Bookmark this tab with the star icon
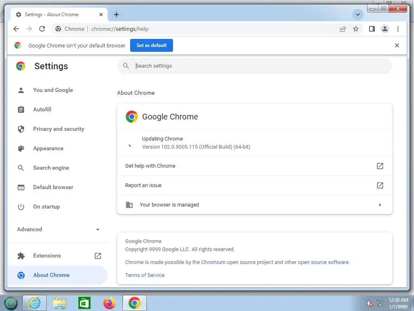The image size is (414, 311). click(356, 29)
